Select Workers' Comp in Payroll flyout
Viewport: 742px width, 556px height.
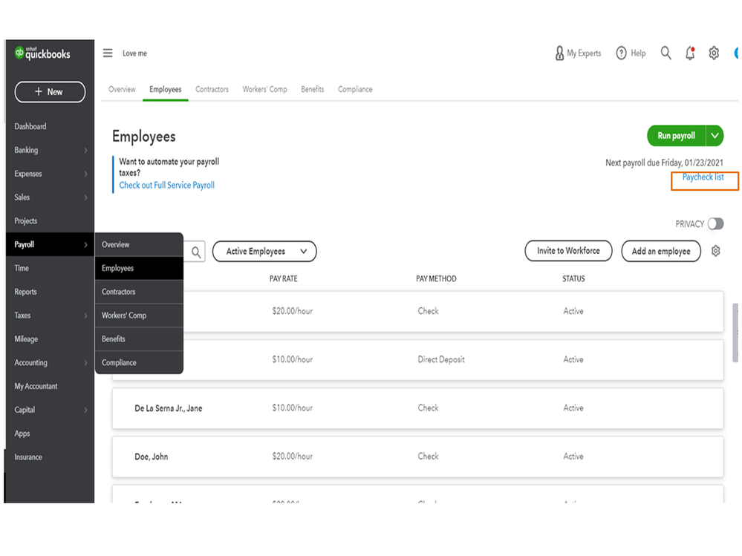coord(124,315)
